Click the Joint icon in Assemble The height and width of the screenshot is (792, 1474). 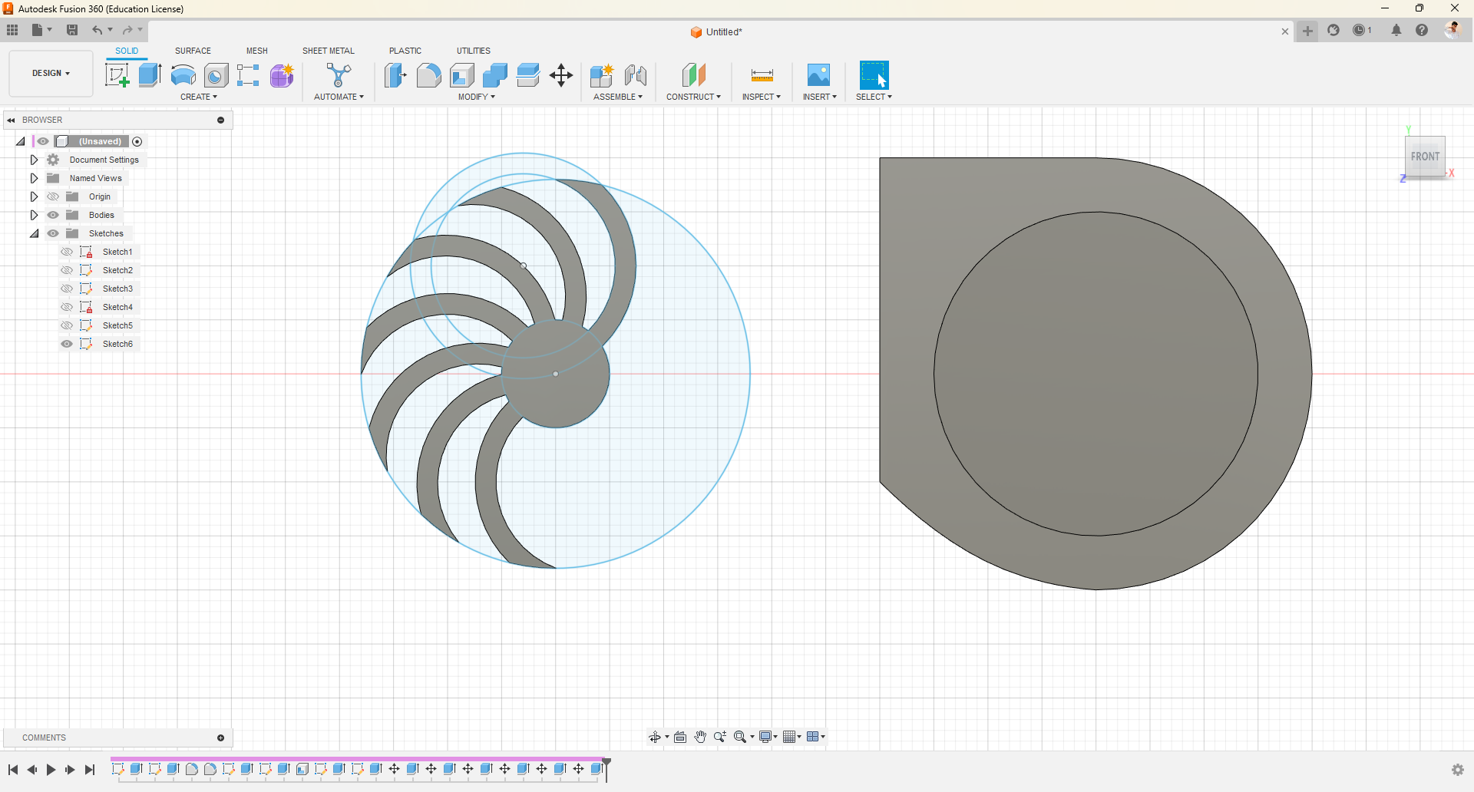click(x=635, y=75)
